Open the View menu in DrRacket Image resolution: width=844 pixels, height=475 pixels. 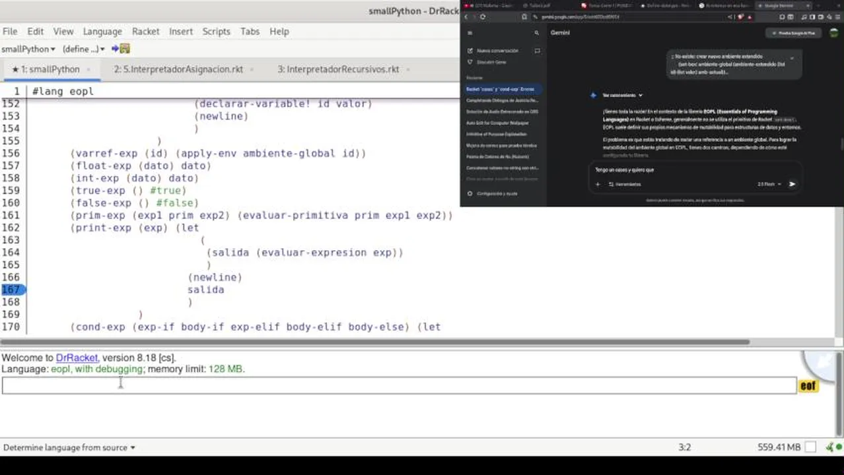point(63,31)
